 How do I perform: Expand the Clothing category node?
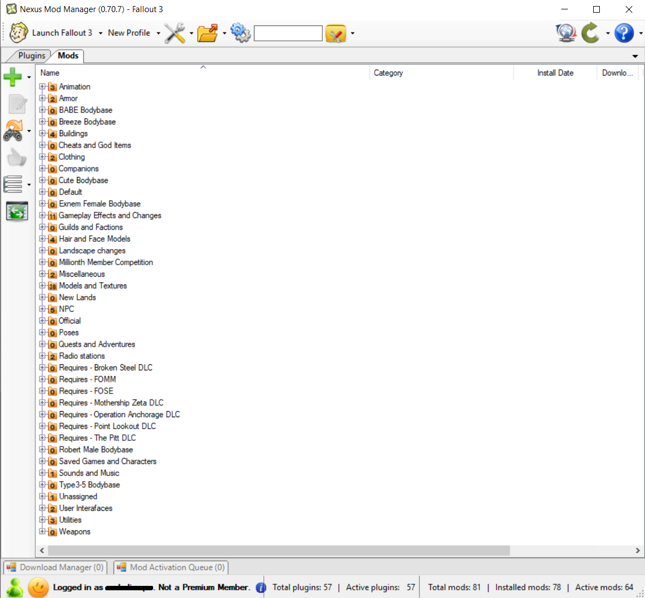point(42,157)
